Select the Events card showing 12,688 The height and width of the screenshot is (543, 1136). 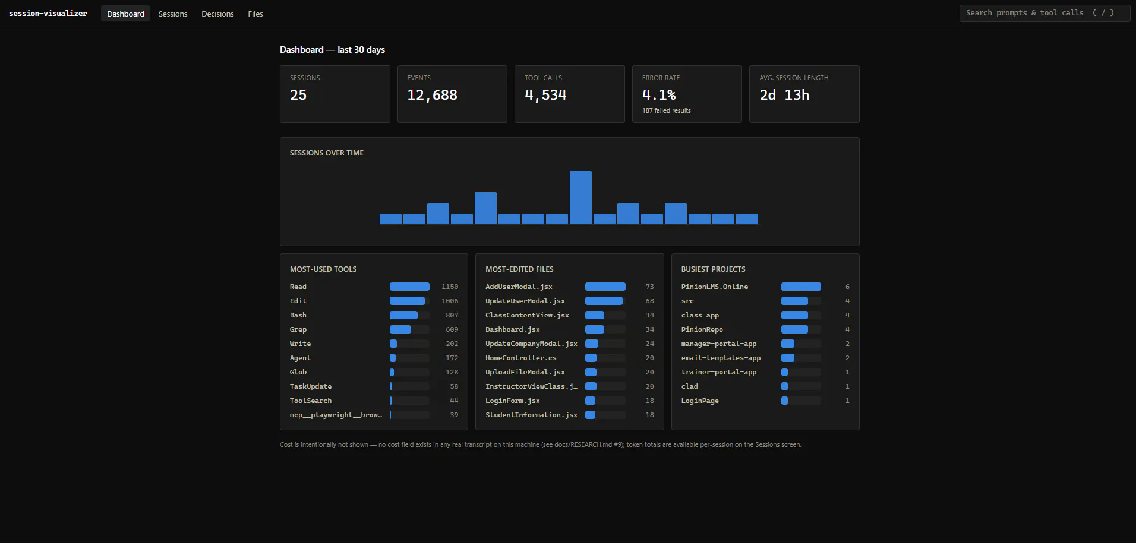(452, 94)
